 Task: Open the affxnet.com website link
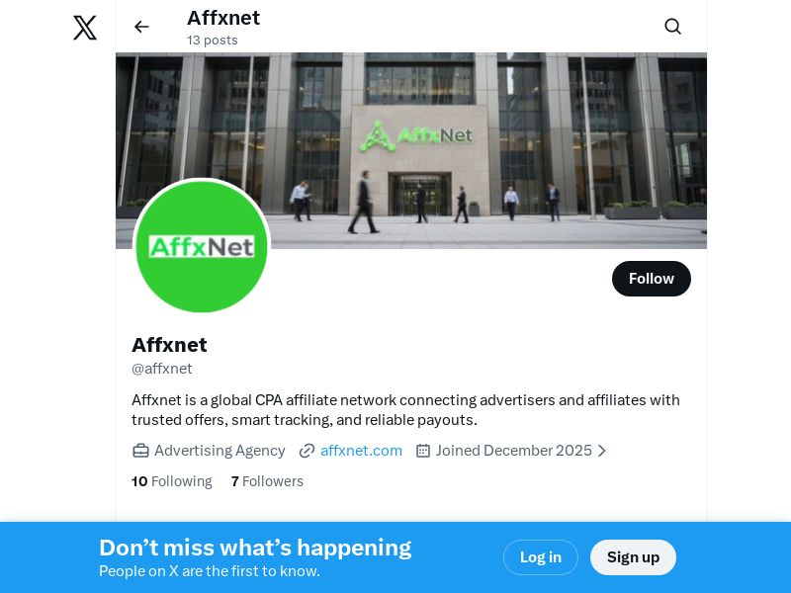(x=361, y=451)
